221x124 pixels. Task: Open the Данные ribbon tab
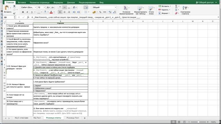[71, 2]
